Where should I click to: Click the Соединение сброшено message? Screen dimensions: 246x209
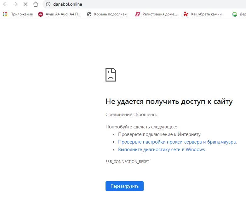pyautogui.click(x=131, y=114)
